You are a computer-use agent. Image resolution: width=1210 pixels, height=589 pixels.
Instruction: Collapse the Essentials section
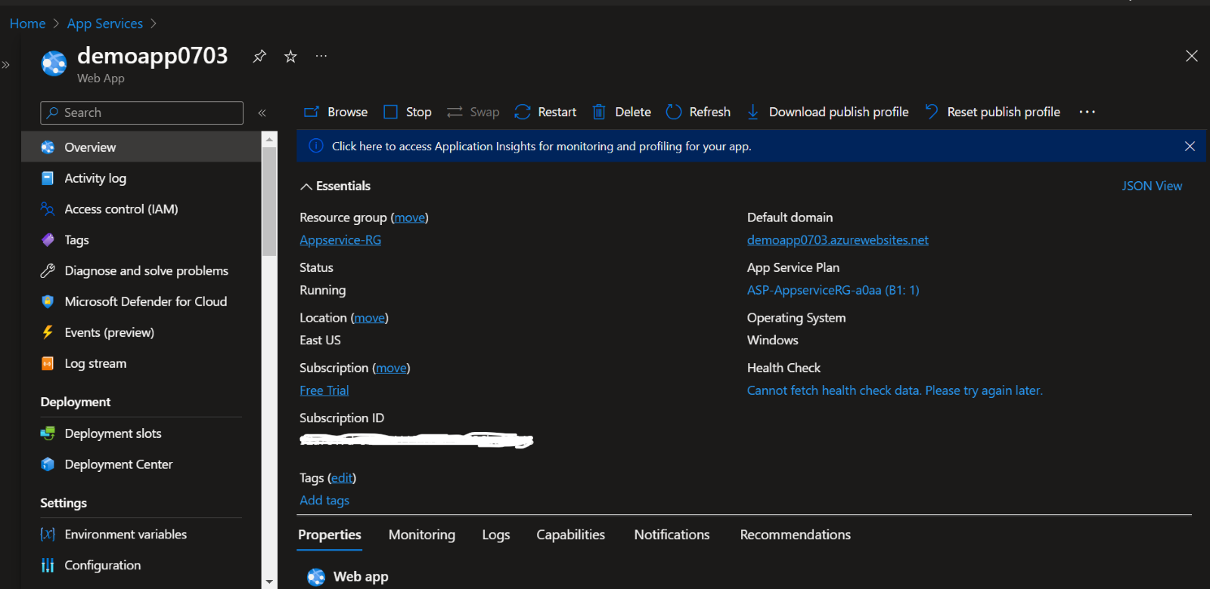point(306,187)
